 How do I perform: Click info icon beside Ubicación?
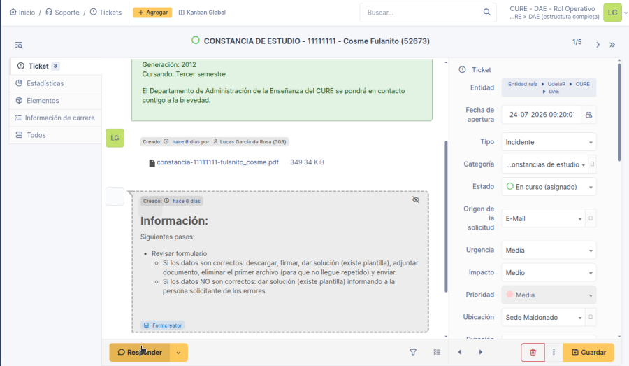[591, 317]
